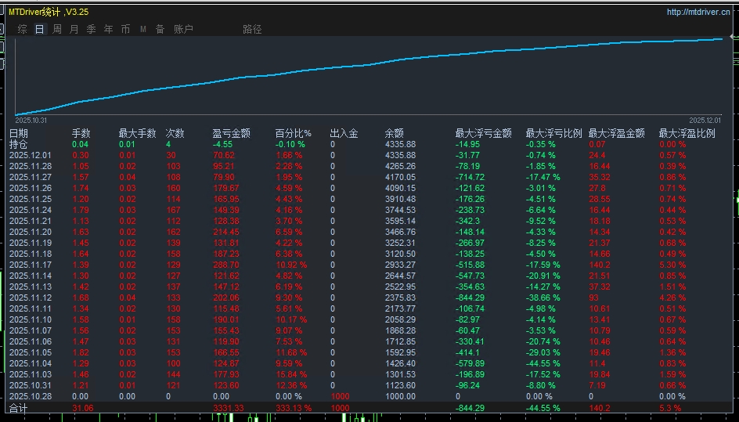
Task: Click the blue equity curve line
Action: (x=368, y=65)
